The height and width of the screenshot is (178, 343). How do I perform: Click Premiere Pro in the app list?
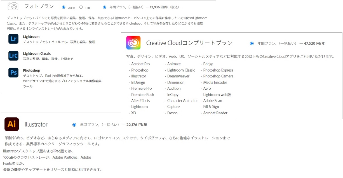[x=142, y=88]
